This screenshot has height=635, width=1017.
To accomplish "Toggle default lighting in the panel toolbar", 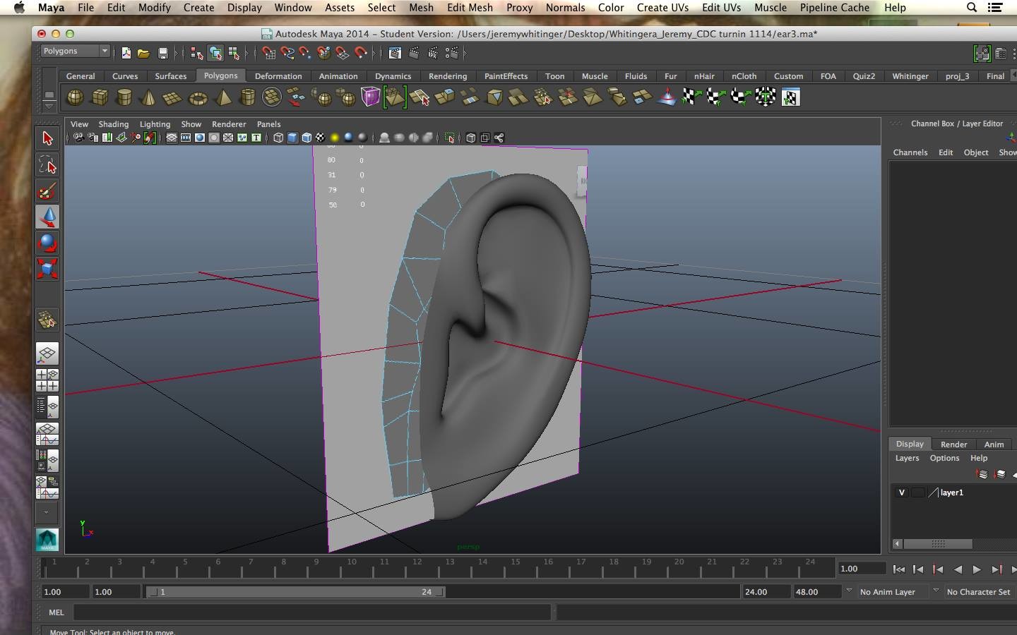I will [x=335, y=138].
